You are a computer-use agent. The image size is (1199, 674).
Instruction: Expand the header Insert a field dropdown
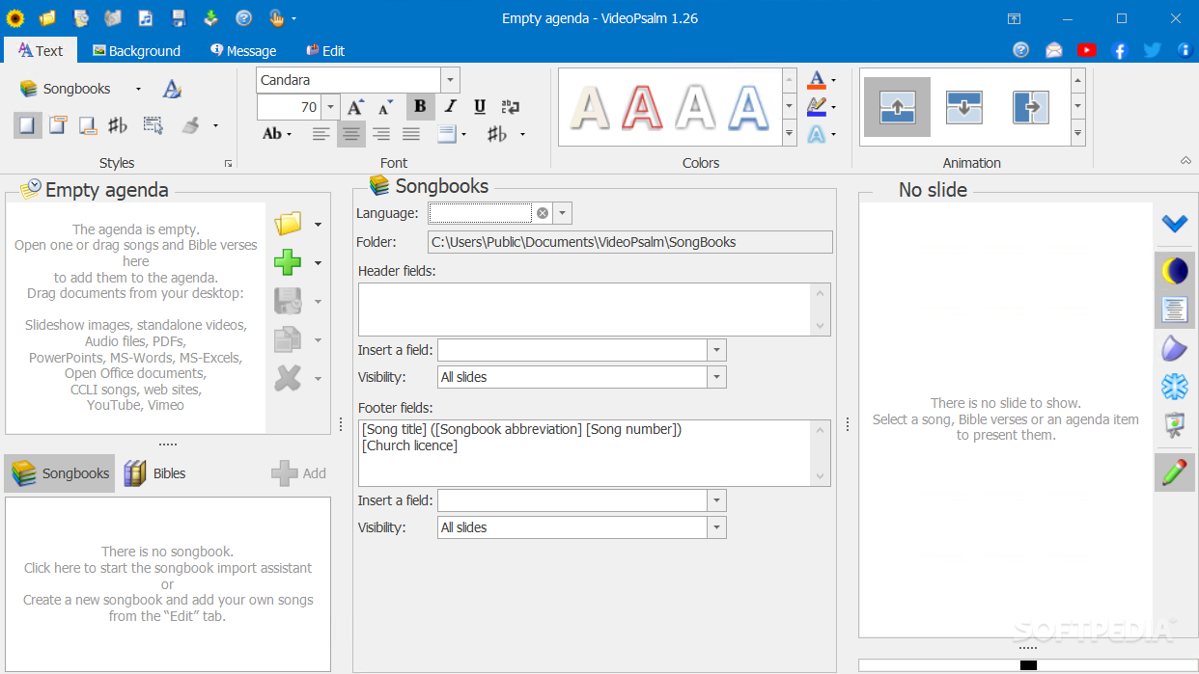[716, 350]
